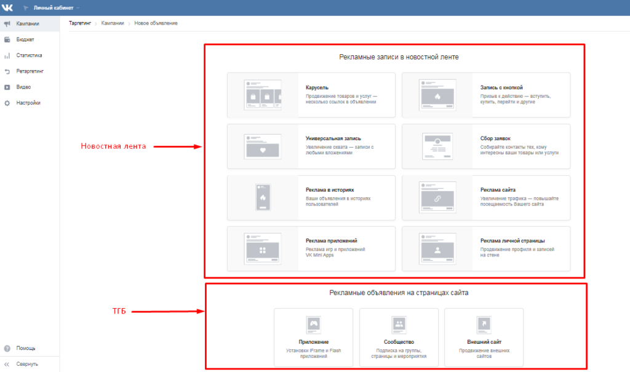Click the Реклама в историях phone thumbnail

point(262,198)
